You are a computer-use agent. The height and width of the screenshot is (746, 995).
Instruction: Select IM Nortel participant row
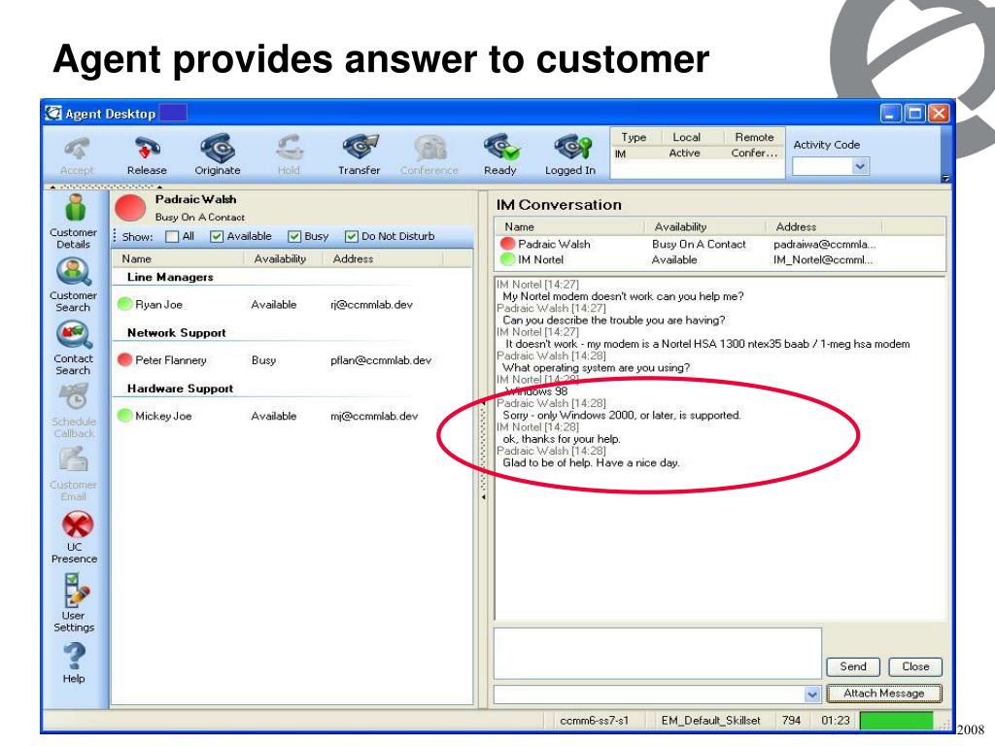pyautogui.click(x=720, y=259)
